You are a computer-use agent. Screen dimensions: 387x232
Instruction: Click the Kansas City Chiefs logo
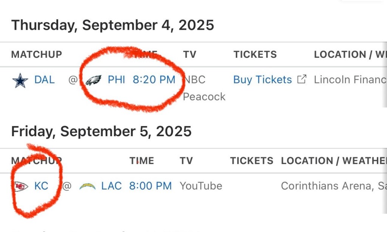(x=20, y=186)
